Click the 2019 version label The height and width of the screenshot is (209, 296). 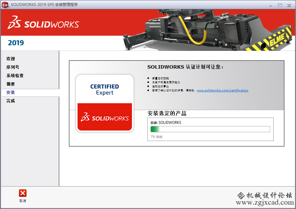tap(16, 43)
